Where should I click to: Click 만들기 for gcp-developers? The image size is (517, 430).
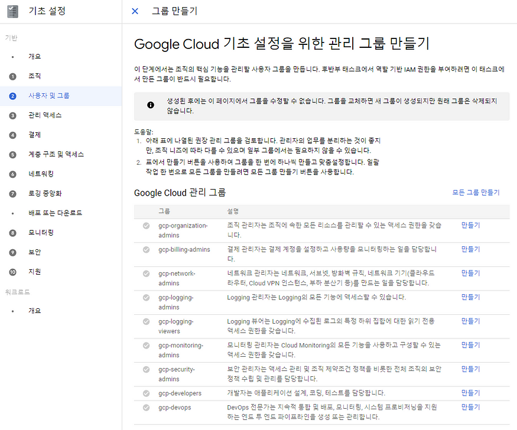coord(470,393)
